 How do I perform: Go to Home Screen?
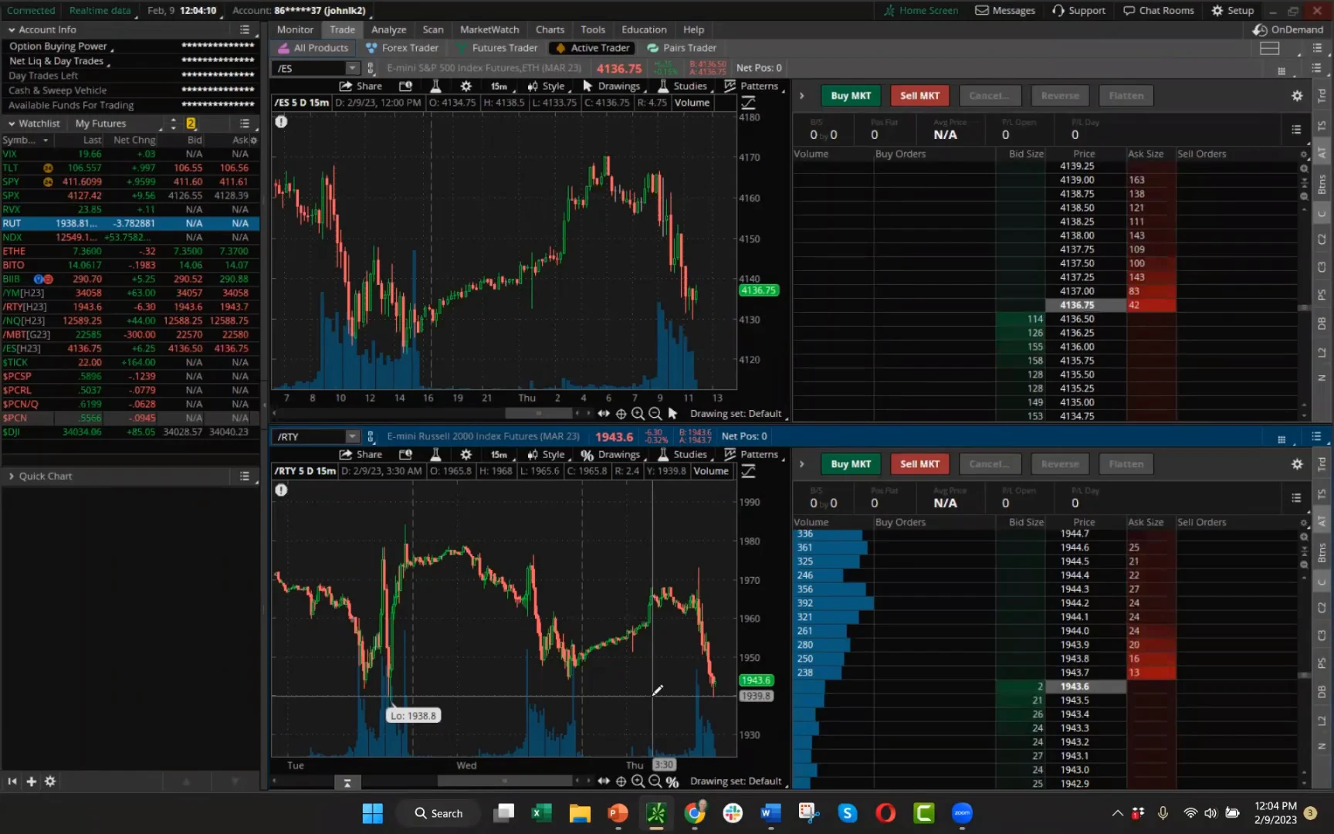(x=921, y=10)
